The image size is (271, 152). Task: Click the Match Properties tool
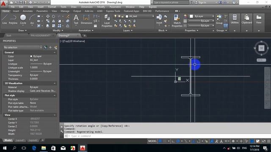[177, 21]
